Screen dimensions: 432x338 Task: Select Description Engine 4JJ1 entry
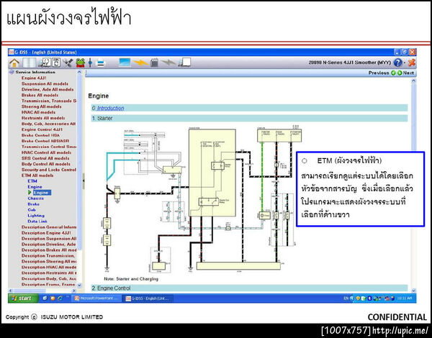tap(46, 233)
